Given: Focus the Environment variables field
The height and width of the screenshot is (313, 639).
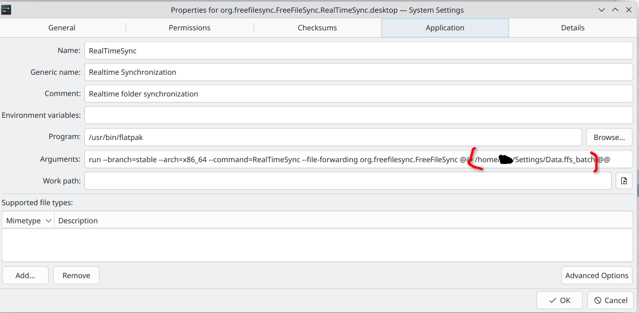Looking at the screenshot, I should tap(358, 115).
